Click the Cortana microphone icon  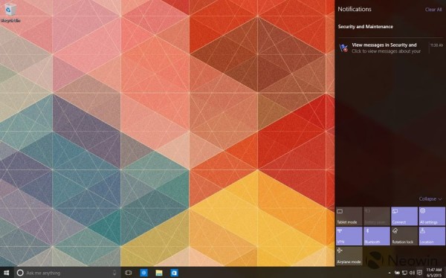pos(114,273)
